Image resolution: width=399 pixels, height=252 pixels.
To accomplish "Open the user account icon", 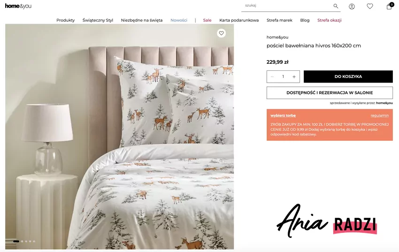I will [352, 7].
